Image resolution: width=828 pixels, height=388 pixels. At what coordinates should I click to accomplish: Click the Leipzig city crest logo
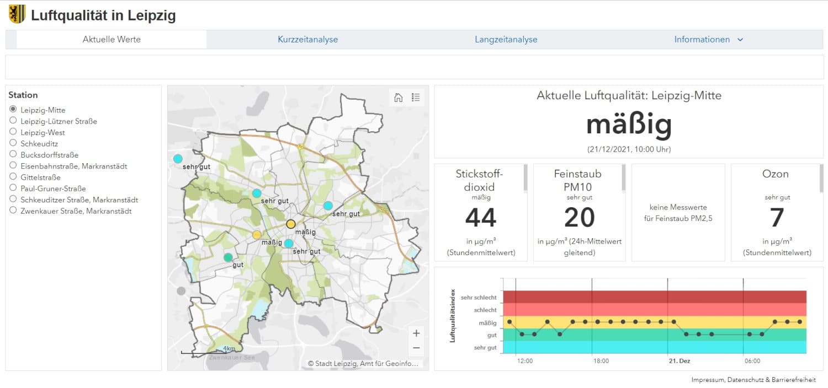pos(17,14)
